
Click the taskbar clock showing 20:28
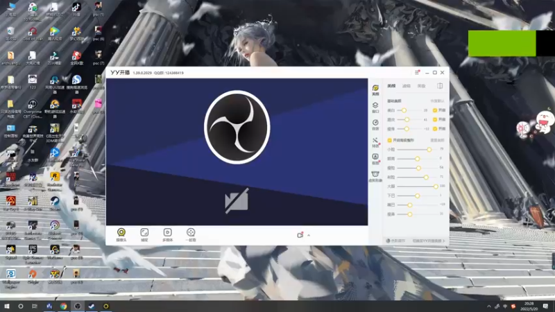click(529, 306)
